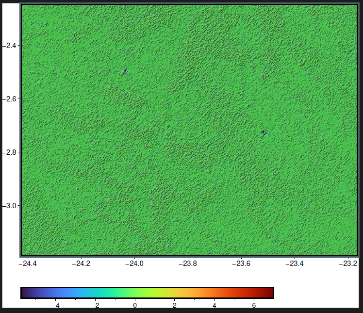
Task: Click the colorbar tick label 0
Action: (x=135, y=306)
